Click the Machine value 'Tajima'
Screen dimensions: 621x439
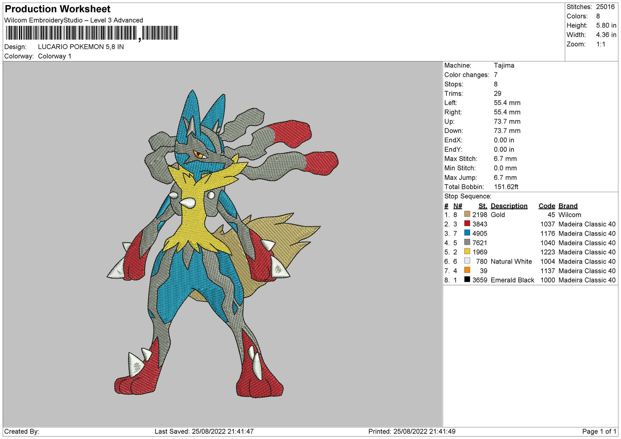pos(504,65)
